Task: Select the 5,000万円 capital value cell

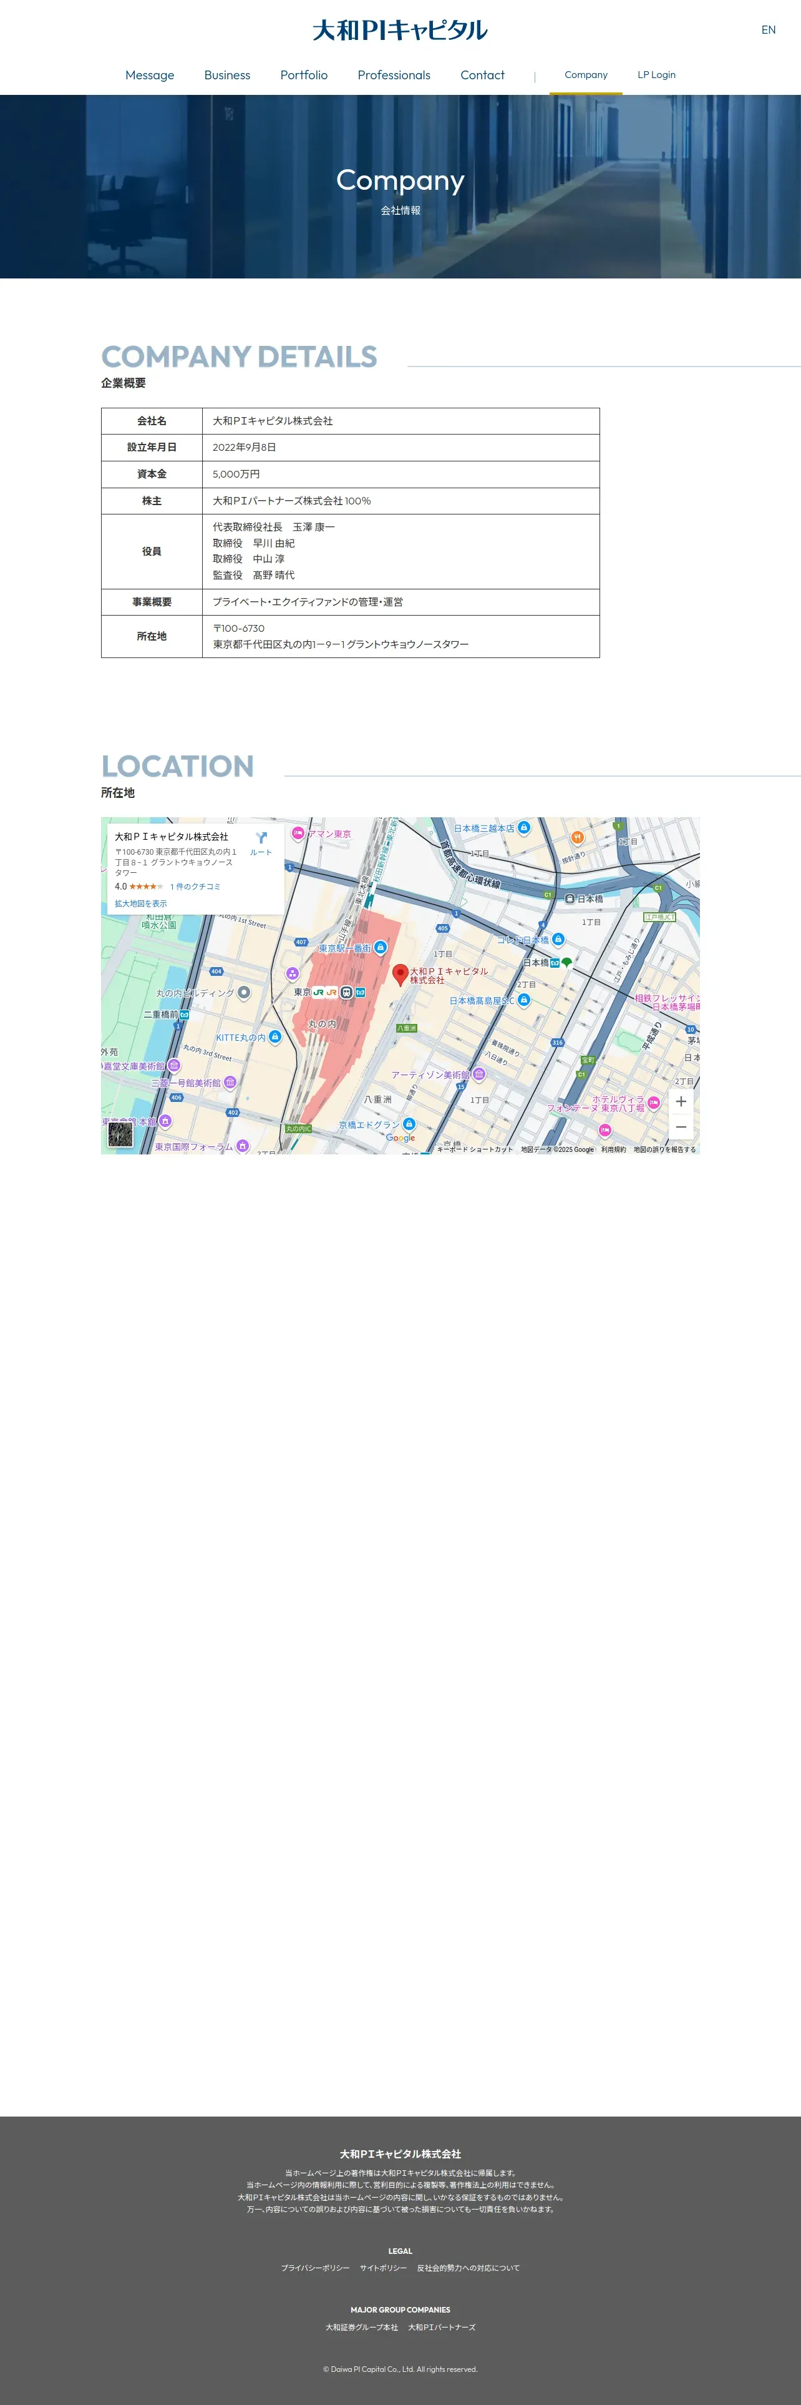Action: (x=401, y=475)
